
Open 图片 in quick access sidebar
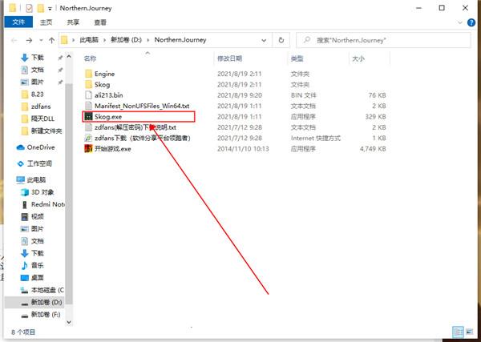(x=38, y=82)
